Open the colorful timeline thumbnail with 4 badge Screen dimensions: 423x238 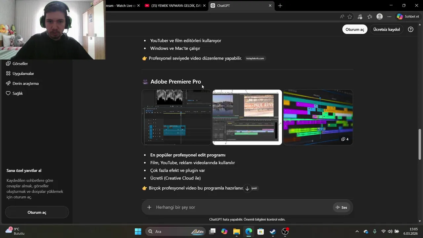coord(318,117)
